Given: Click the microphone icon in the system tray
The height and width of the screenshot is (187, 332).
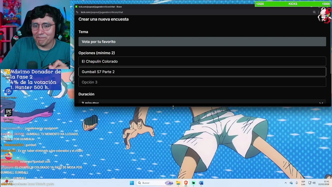Looking at the screenshot, I should [297, 183].
